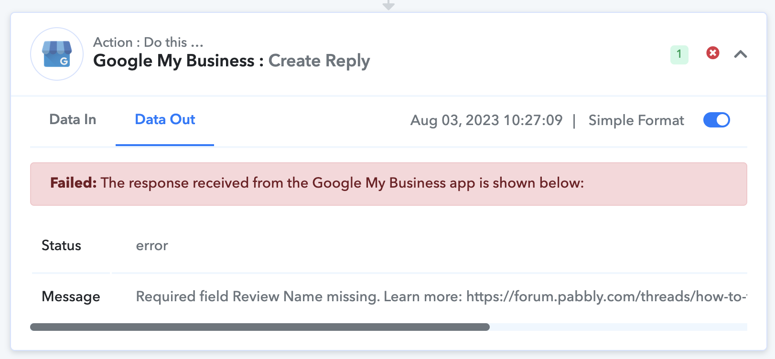
Task: Open the forum.pabbly.com Learn more link
Action: point(606,296)
